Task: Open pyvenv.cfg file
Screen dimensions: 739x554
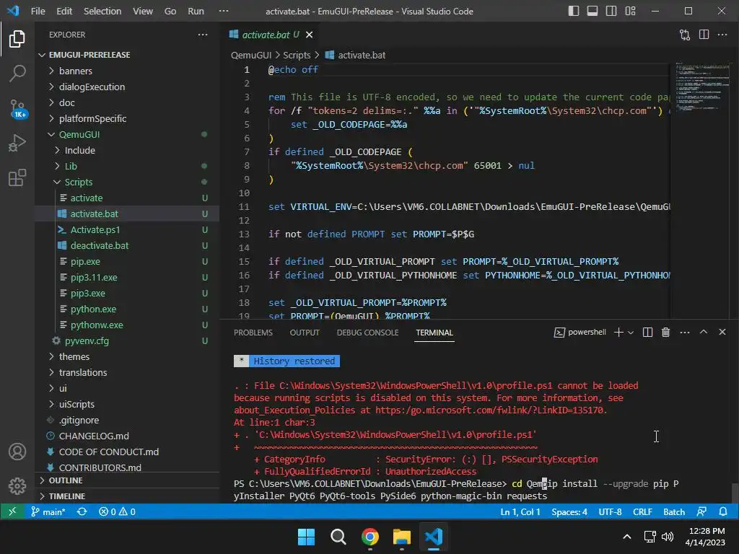Action: point(127,341)
